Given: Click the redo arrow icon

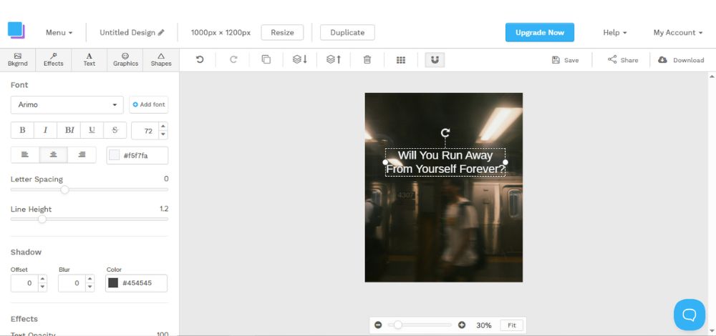Looking at the screenshot, I should pyautogui.click(x=233, y=60).
